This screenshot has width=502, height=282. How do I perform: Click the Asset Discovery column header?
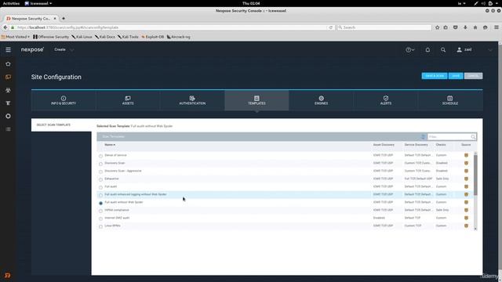(x=384, y=145)
